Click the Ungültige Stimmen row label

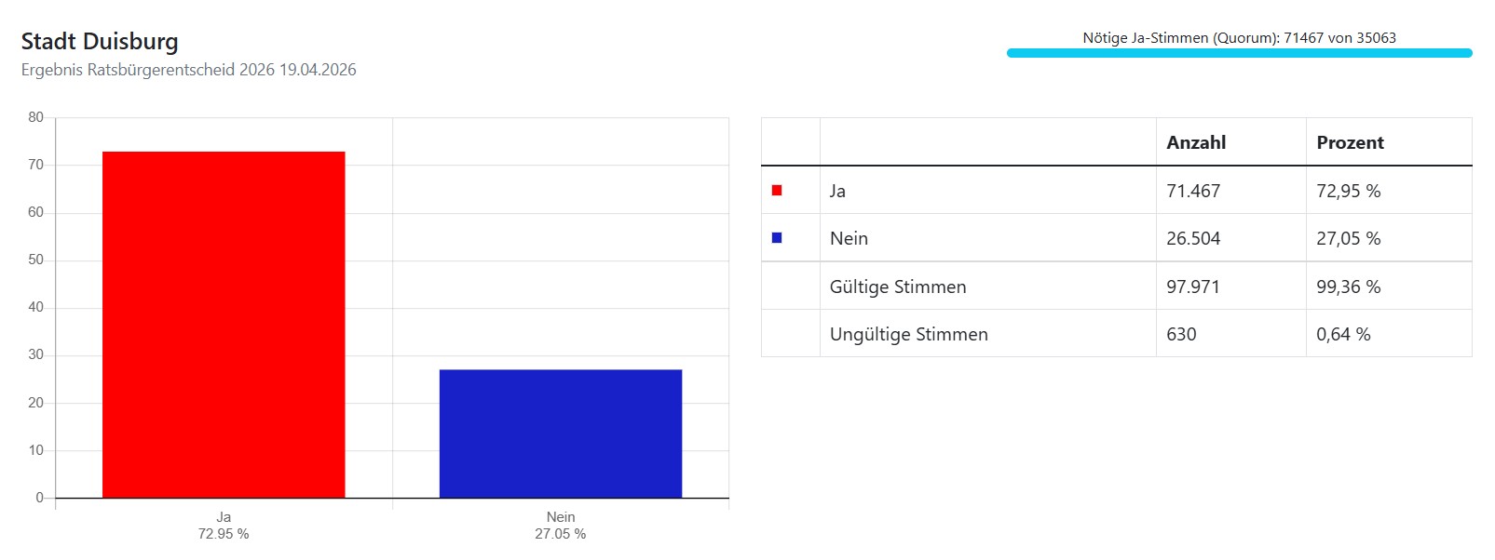[908, 334]
